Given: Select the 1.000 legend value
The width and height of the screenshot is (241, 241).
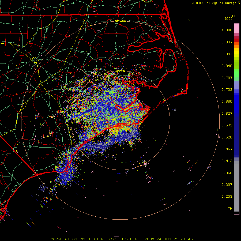Looking at the screenshot, I should (x=227, y=30).
